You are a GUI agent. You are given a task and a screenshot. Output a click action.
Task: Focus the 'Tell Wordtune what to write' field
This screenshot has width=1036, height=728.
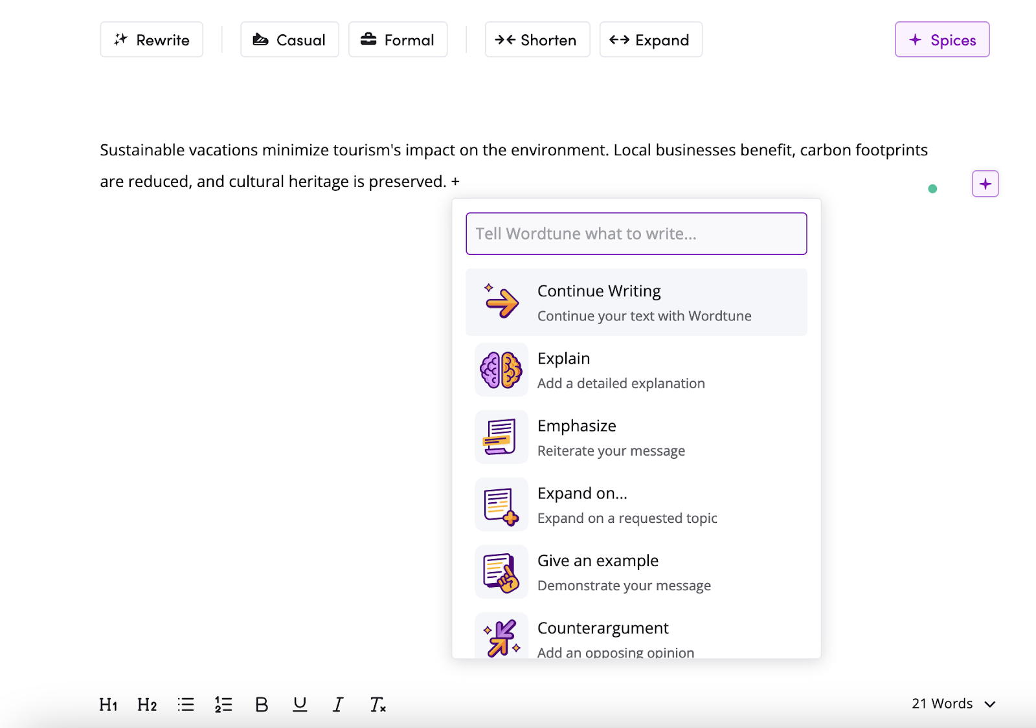636,234
